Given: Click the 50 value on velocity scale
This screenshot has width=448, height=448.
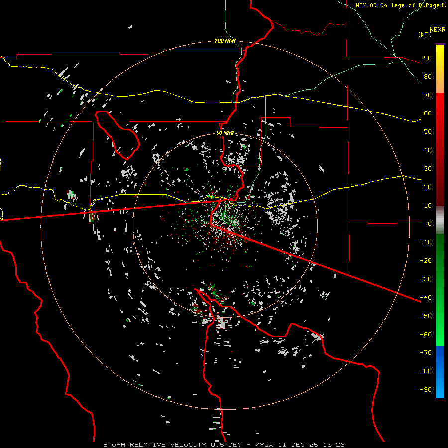Looking at the screenshot, I should pos(428,132).
